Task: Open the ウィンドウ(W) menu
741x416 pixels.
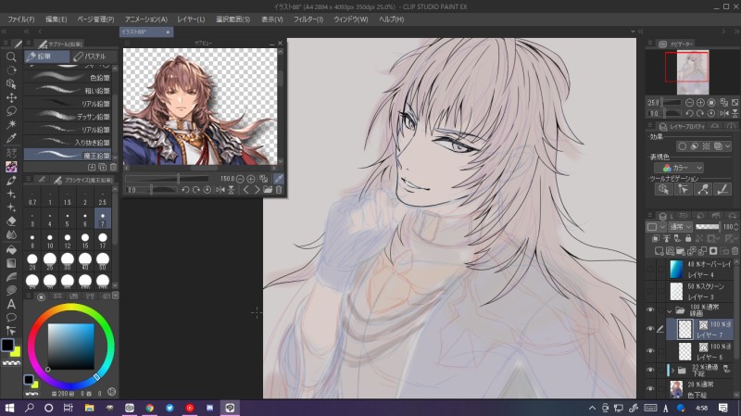Action: [351, 19]
